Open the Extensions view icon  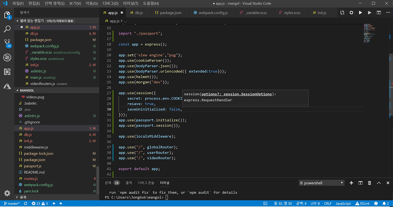(x=7, y=72)
